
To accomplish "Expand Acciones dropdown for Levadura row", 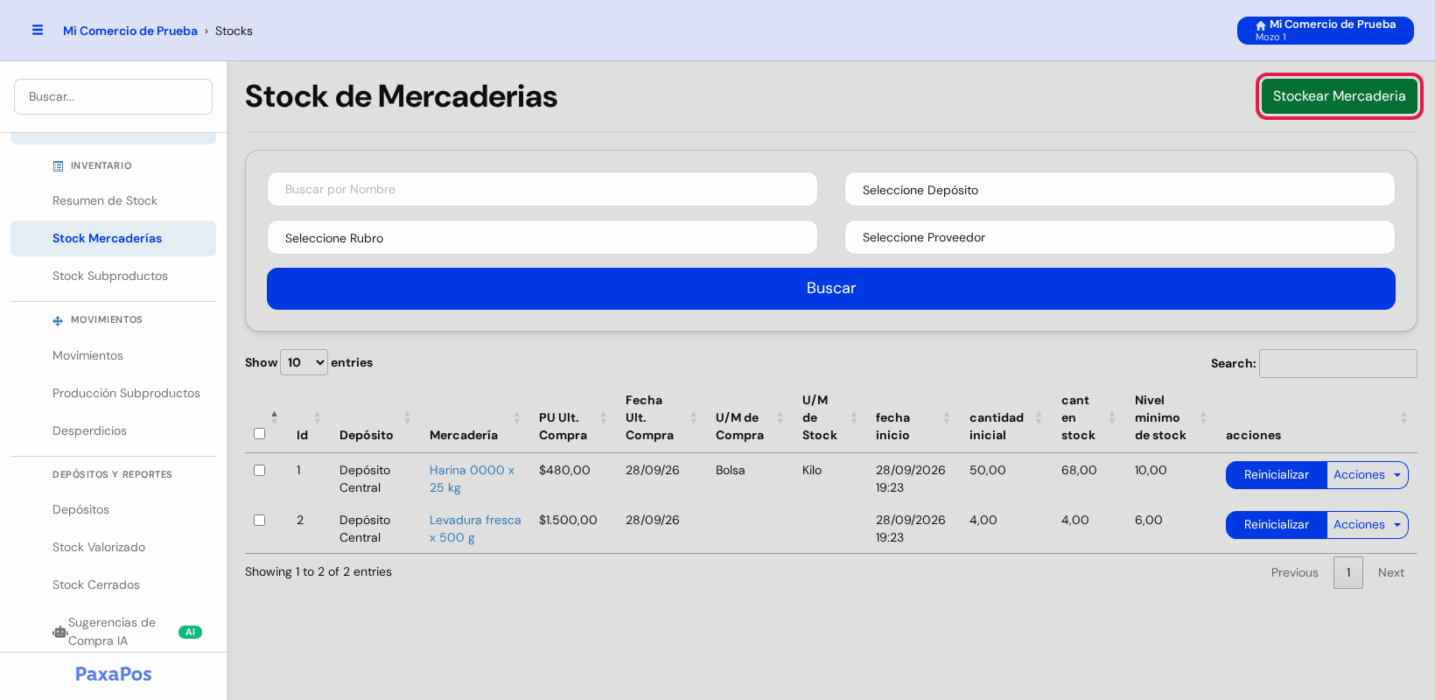I will tap(1368, 524).
